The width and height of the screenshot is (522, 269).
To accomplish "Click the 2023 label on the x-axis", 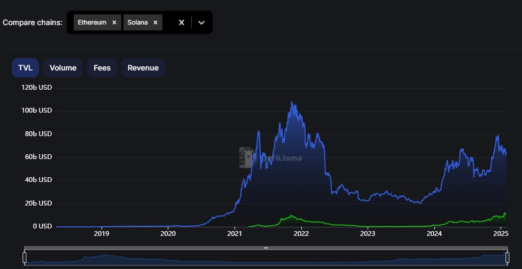I will [368, 233].
